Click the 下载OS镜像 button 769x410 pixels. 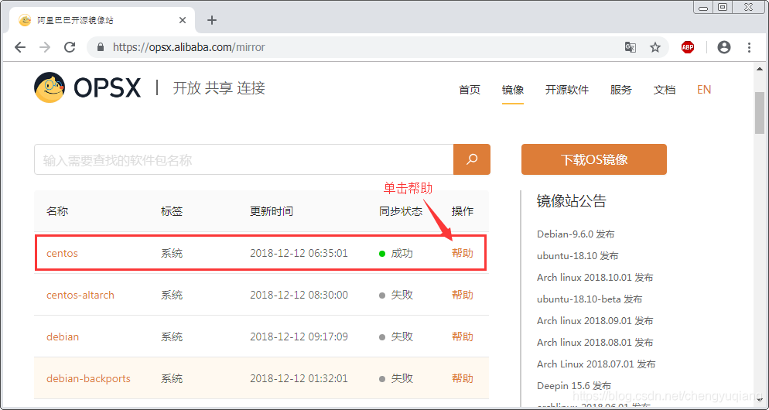594,159
